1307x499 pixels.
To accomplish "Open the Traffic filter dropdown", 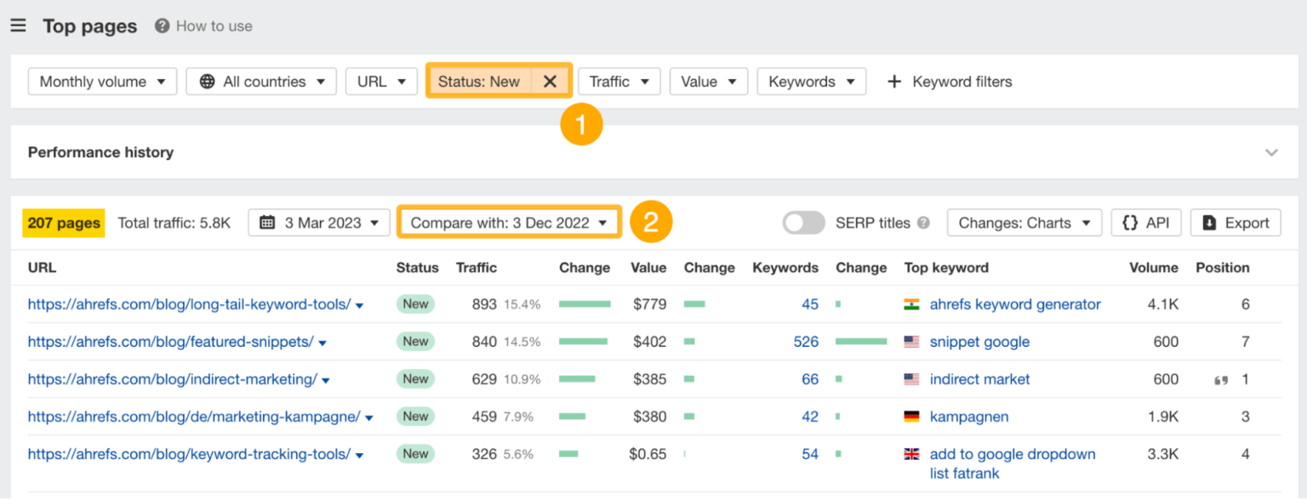I will tap(619, 81).
